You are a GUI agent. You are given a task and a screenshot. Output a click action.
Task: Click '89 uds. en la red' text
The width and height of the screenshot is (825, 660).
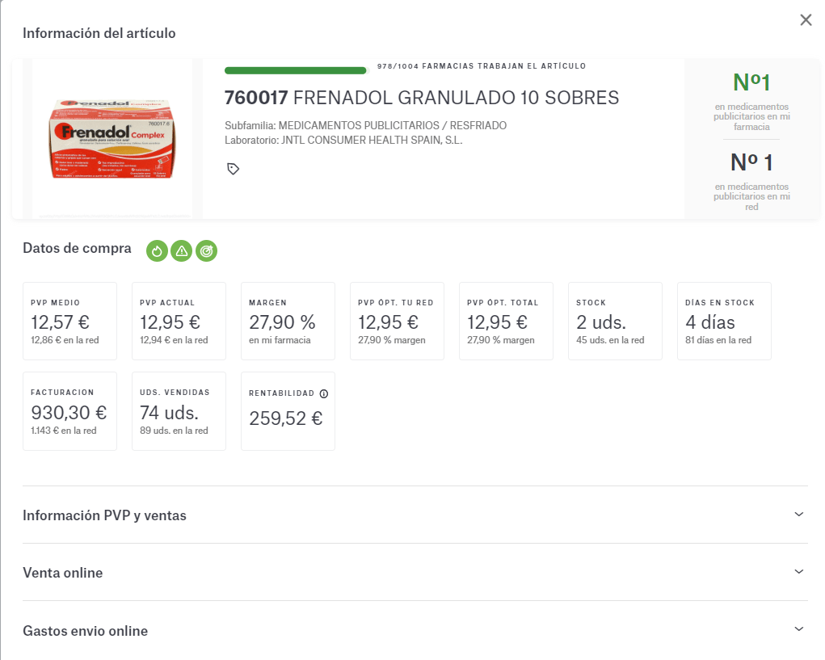pos(175,431)
